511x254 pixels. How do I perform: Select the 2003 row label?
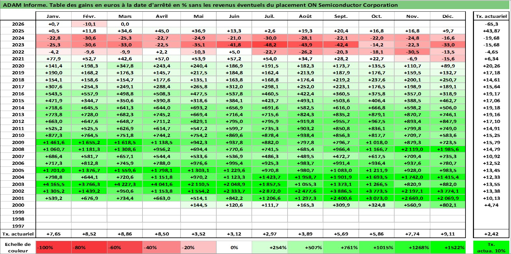point(18,184)
